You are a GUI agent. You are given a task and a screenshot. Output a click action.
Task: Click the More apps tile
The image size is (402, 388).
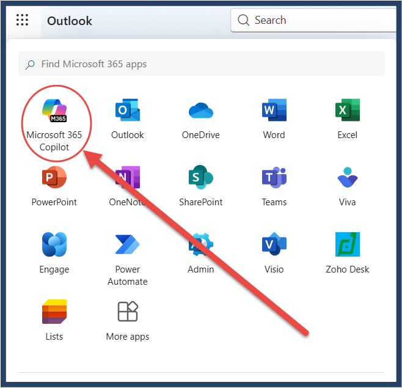[128, 320]
